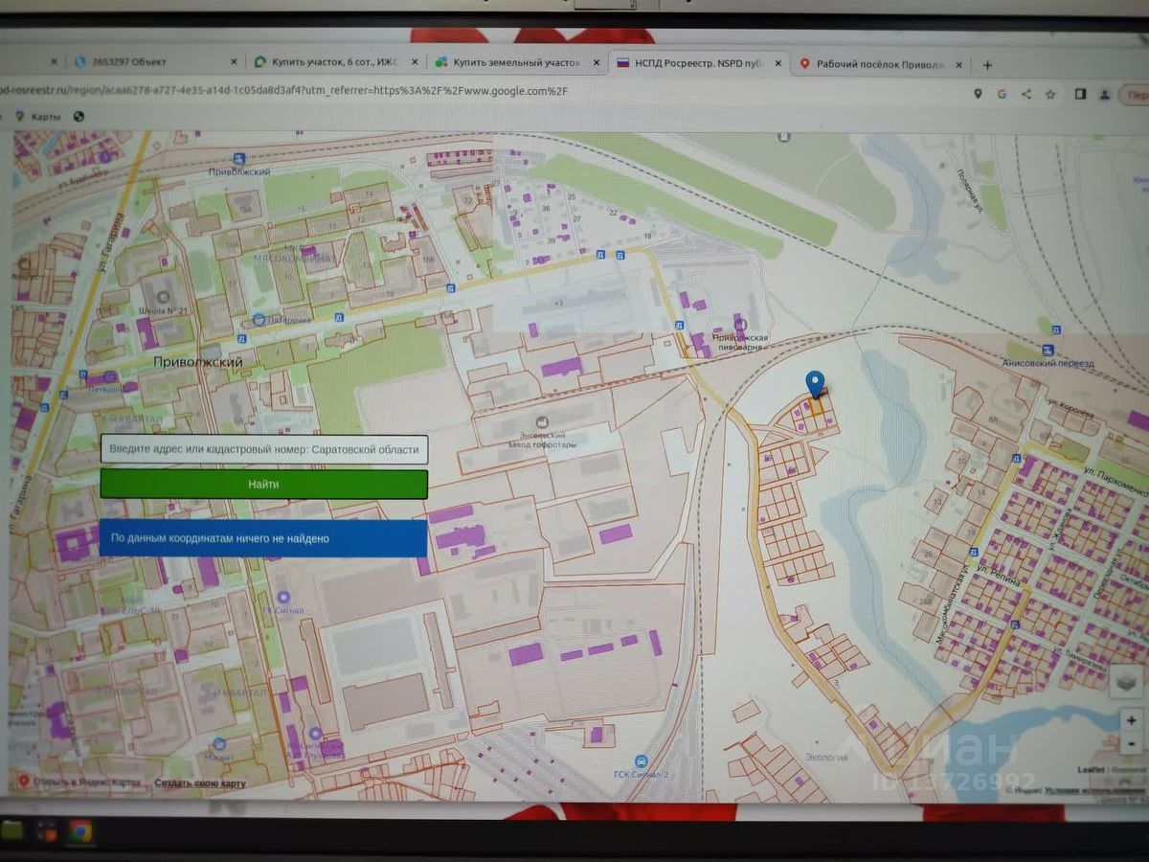Open a new browser tab
Viewport: 1149px width, 862px height.
[x=987, y=65]
